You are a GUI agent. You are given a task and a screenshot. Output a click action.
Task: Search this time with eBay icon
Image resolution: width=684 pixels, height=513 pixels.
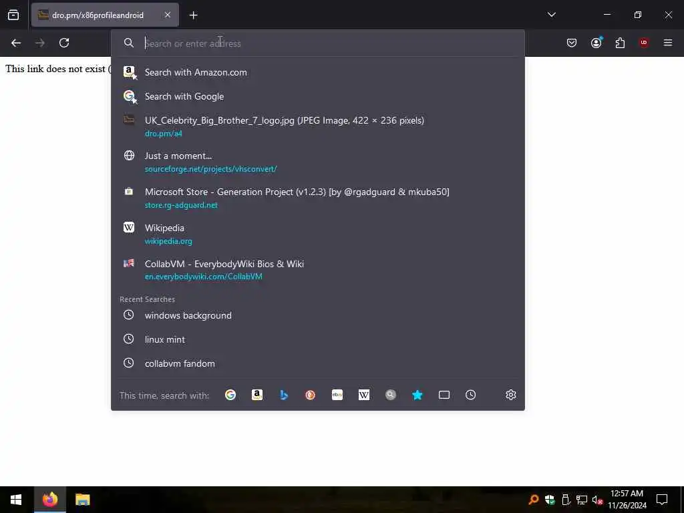coord(337,395)
